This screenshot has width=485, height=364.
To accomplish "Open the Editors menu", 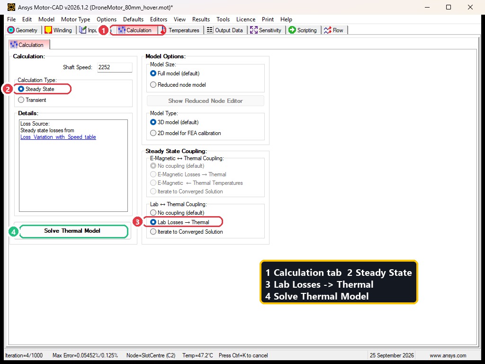I will pyautogui.click(x=159, y=19).
